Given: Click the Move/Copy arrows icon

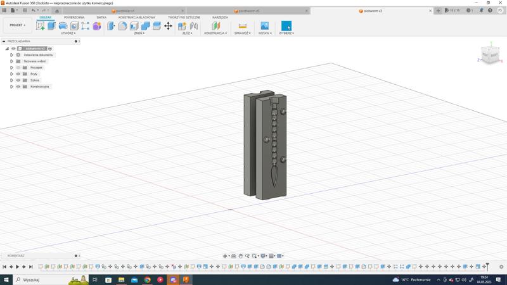Looking at the screenshot, I should (168, 26).
